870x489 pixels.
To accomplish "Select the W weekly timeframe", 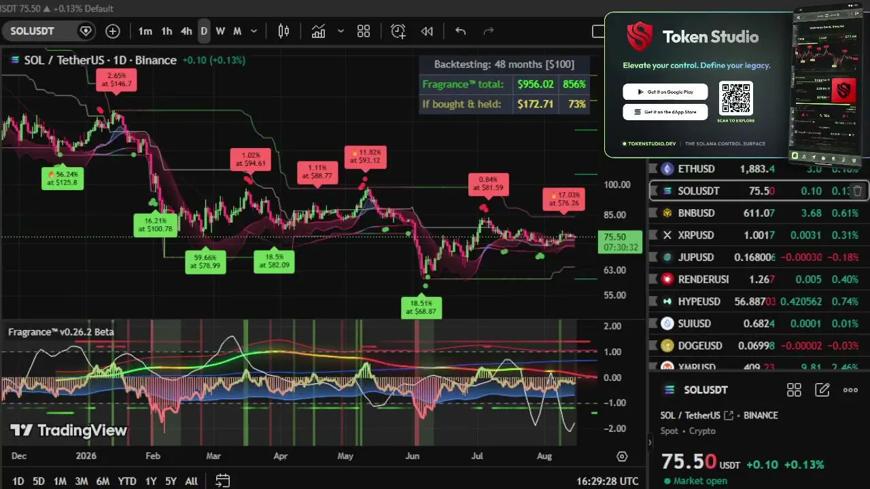I will click(x=220, y=31).
